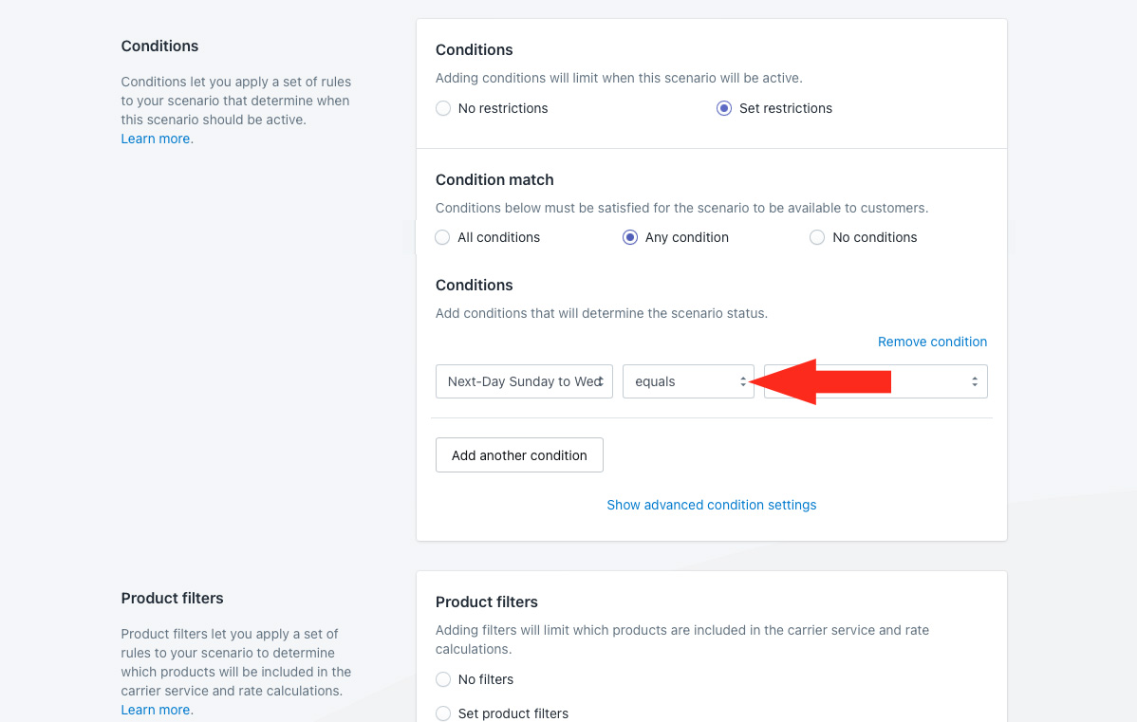Select the No restrictions radio button

pyautogui.click(x=443, y=108)
